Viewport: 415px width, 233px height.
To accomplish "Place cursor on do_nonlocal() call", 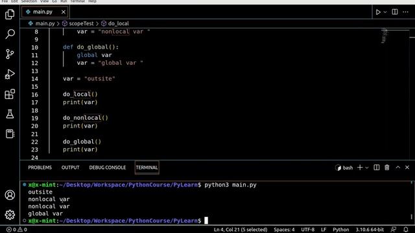I will click(x=86, y=118).
